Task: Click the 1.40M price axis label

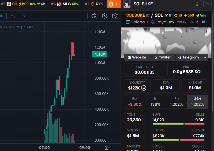Action: click(100, 32)
